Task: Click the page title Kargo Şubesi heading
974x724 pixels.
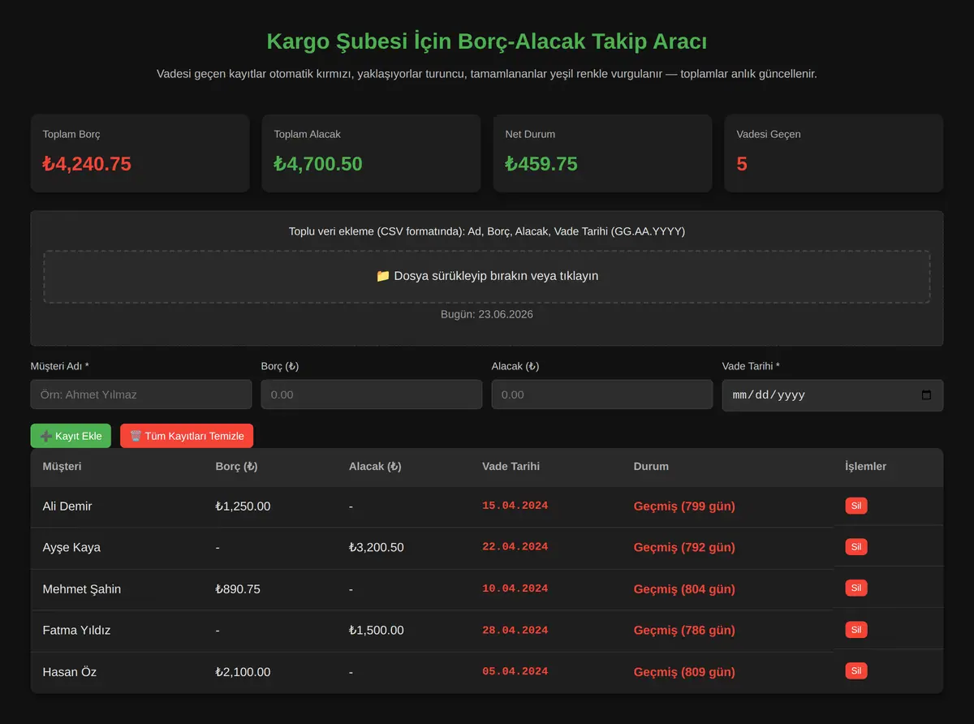Action: click(x=487, y=41)
